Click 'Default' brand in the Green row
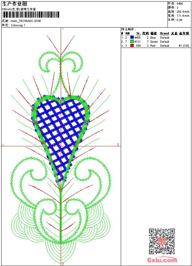The image size is (192, 266). click(x=165, y=41)
